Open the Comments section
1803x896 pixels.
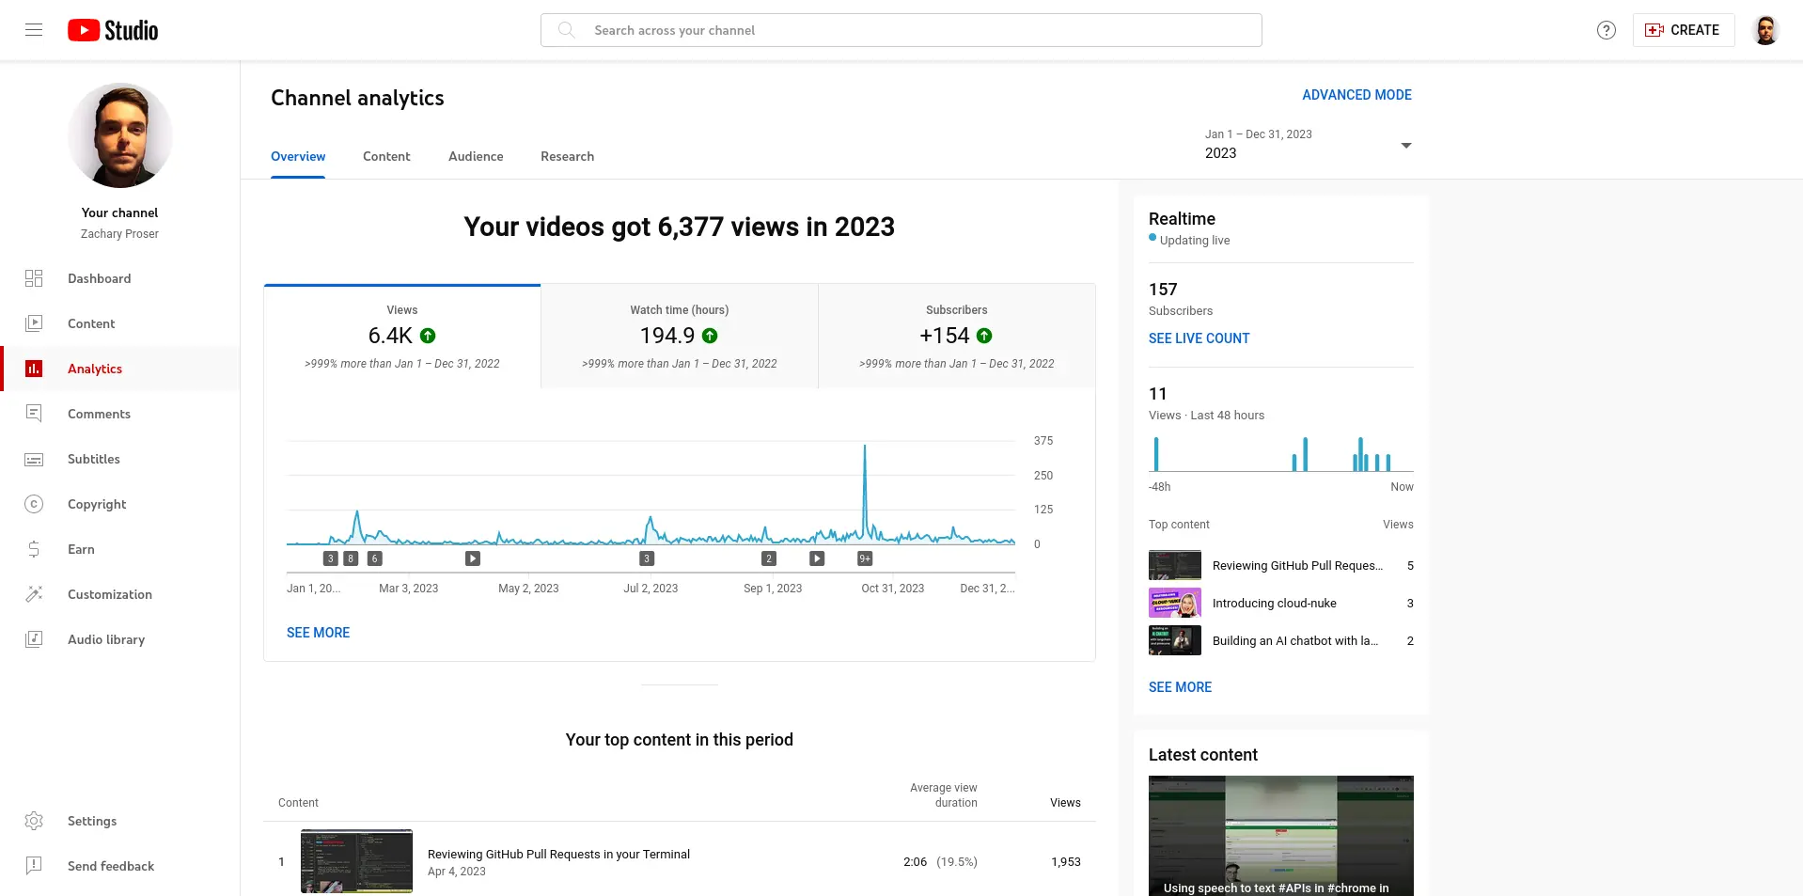99,414
